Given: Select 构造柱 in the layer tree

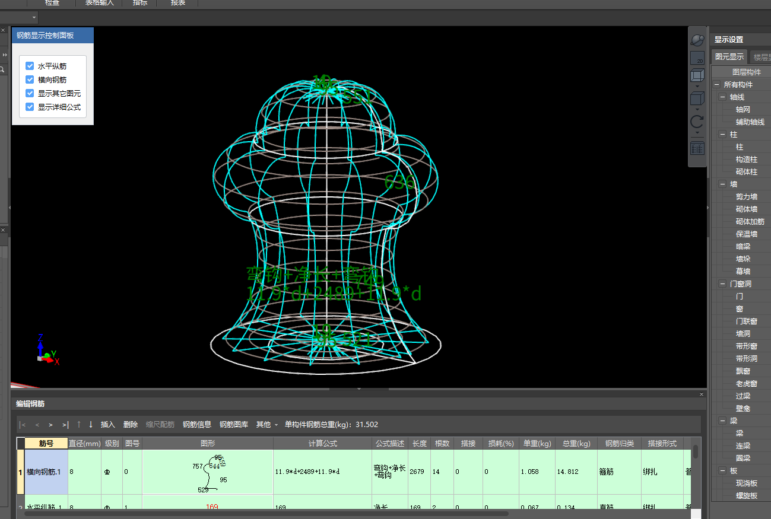Looking at the screenshot, I should (747, 160).
